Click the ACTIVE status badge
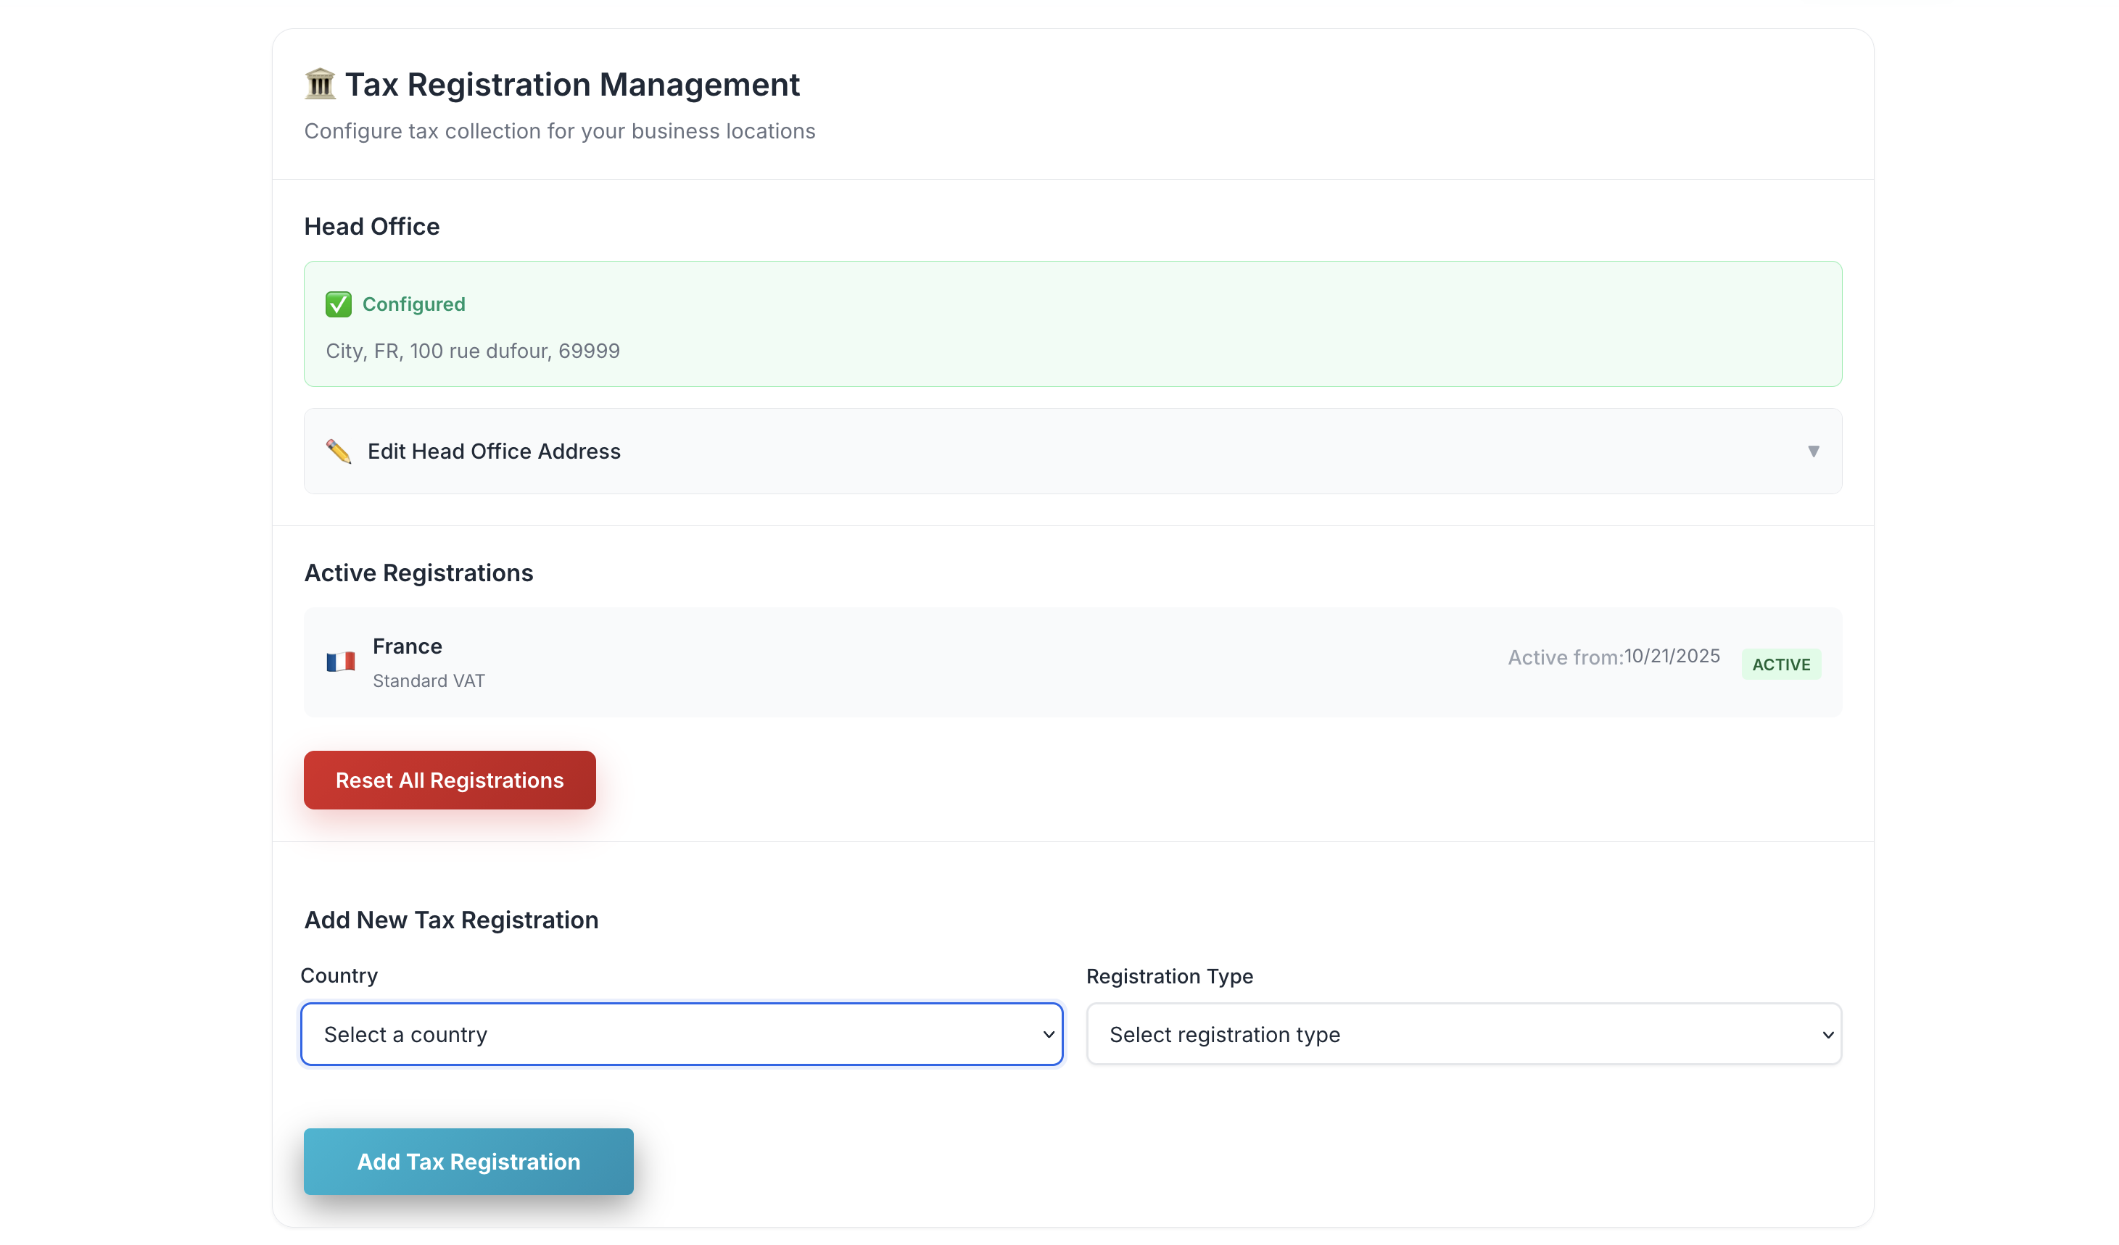Image resolution: width=2119 pixels, height=1245 pixels. click(x=1780, y=665)
